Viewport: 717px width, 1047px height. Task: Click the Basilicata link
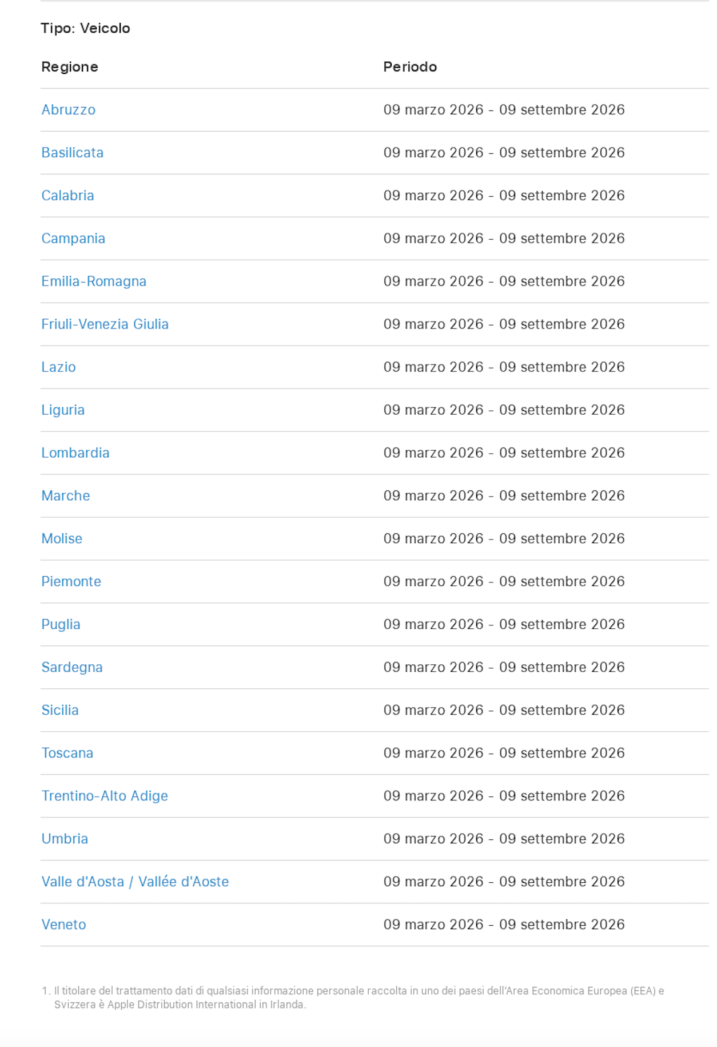pyautogui.click(x=72, y=153)
